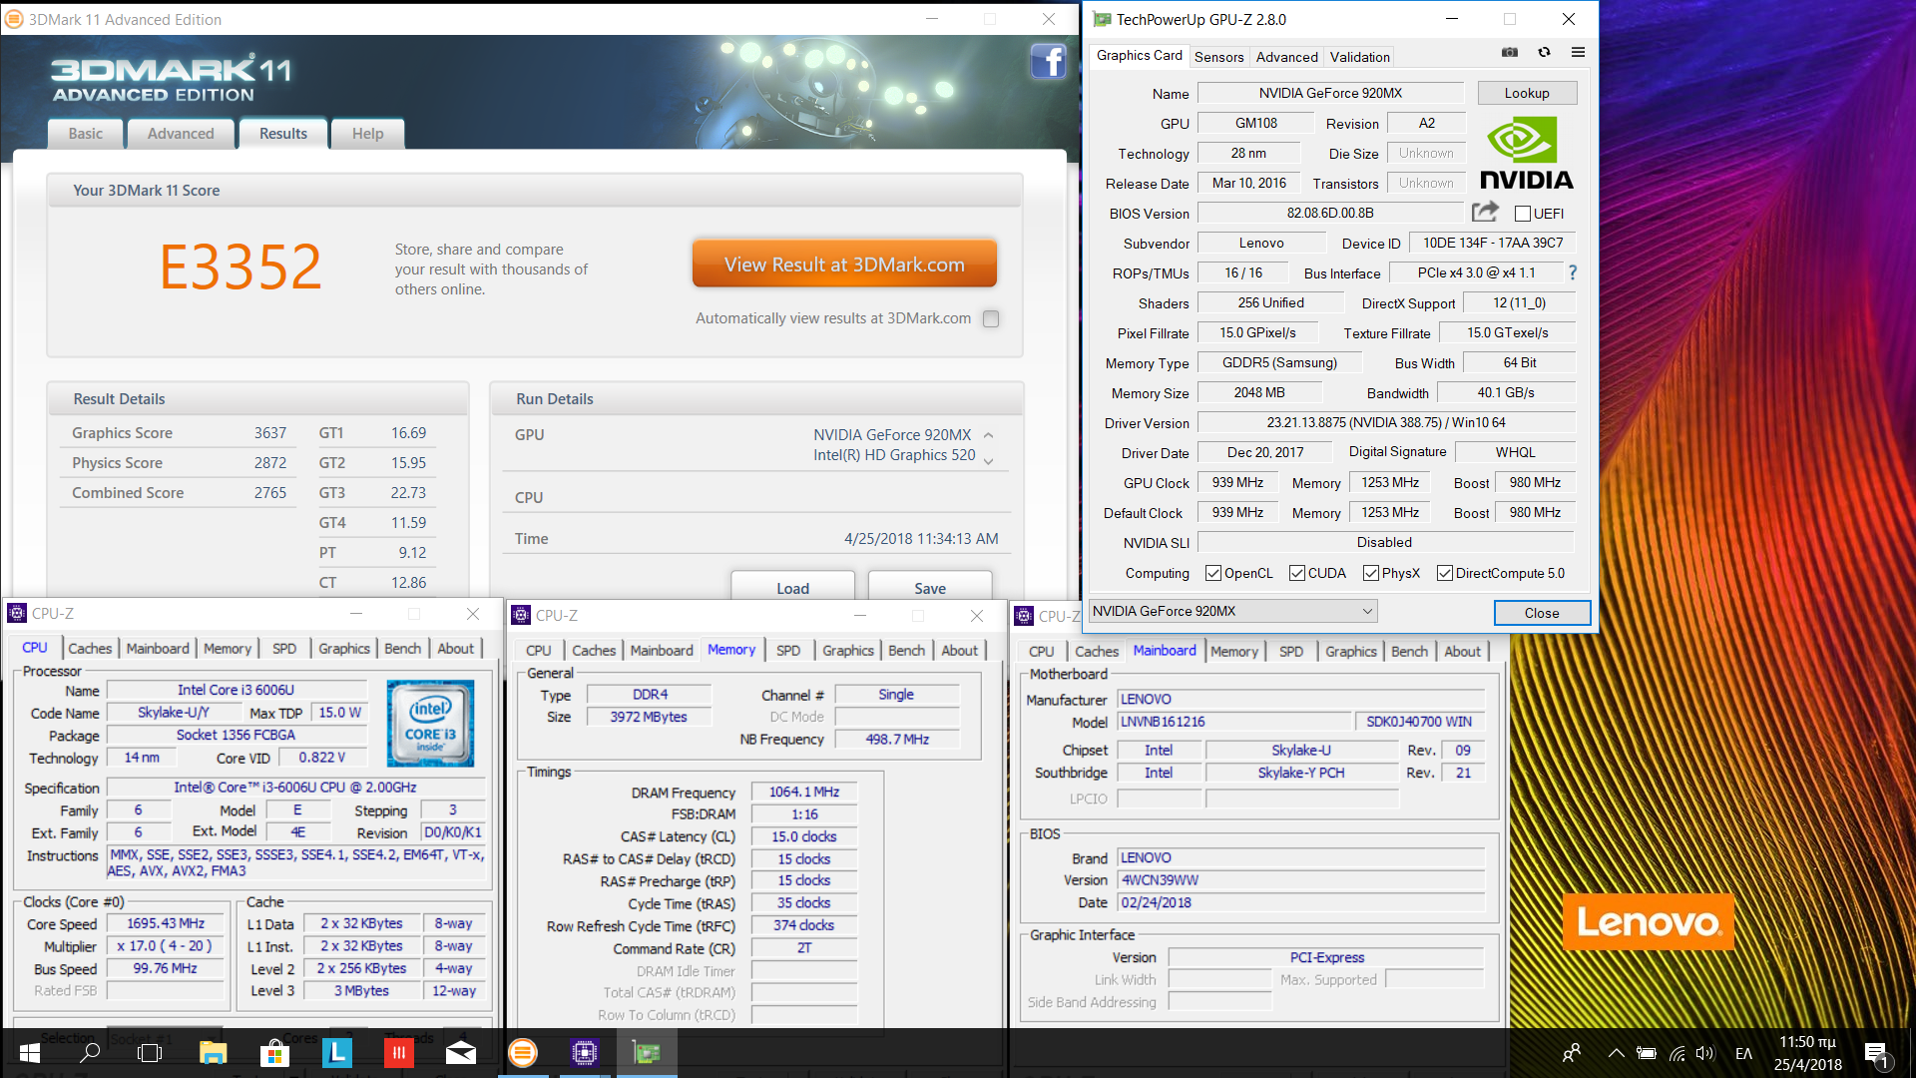Click the Wi-Fi network tray icon
Viewport: 1916px width, 1078px height.
[x=1677, y=1053]
